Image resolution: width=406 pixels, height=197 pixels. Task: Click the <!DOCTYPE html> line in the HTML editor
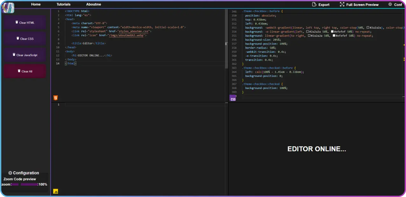tap(77, 11)
